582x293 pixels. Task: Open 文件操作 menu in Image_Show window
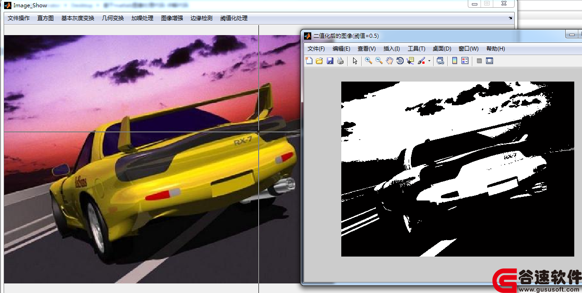19,18
